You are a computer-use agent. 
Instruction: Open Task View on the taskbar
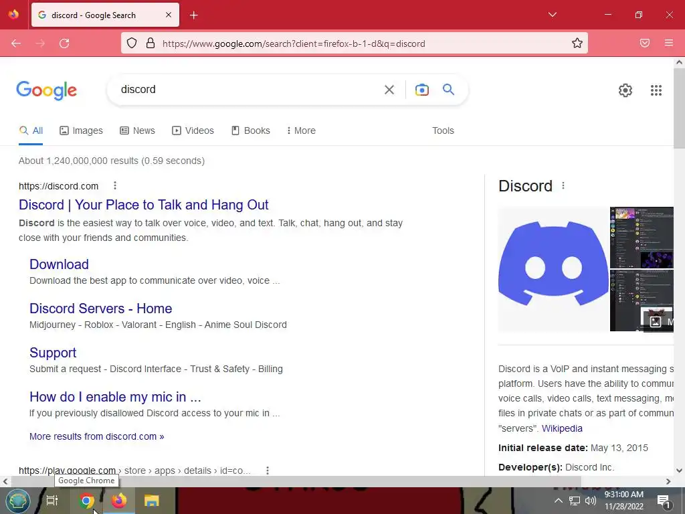[x=52, y=501]
